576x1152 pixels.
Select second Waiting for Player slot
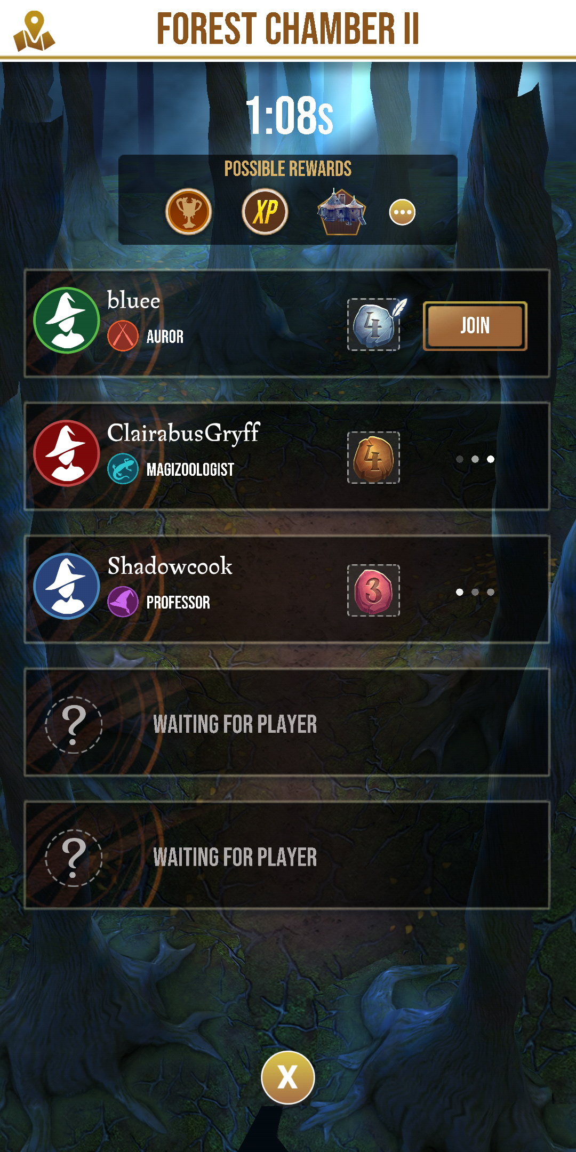287,855
